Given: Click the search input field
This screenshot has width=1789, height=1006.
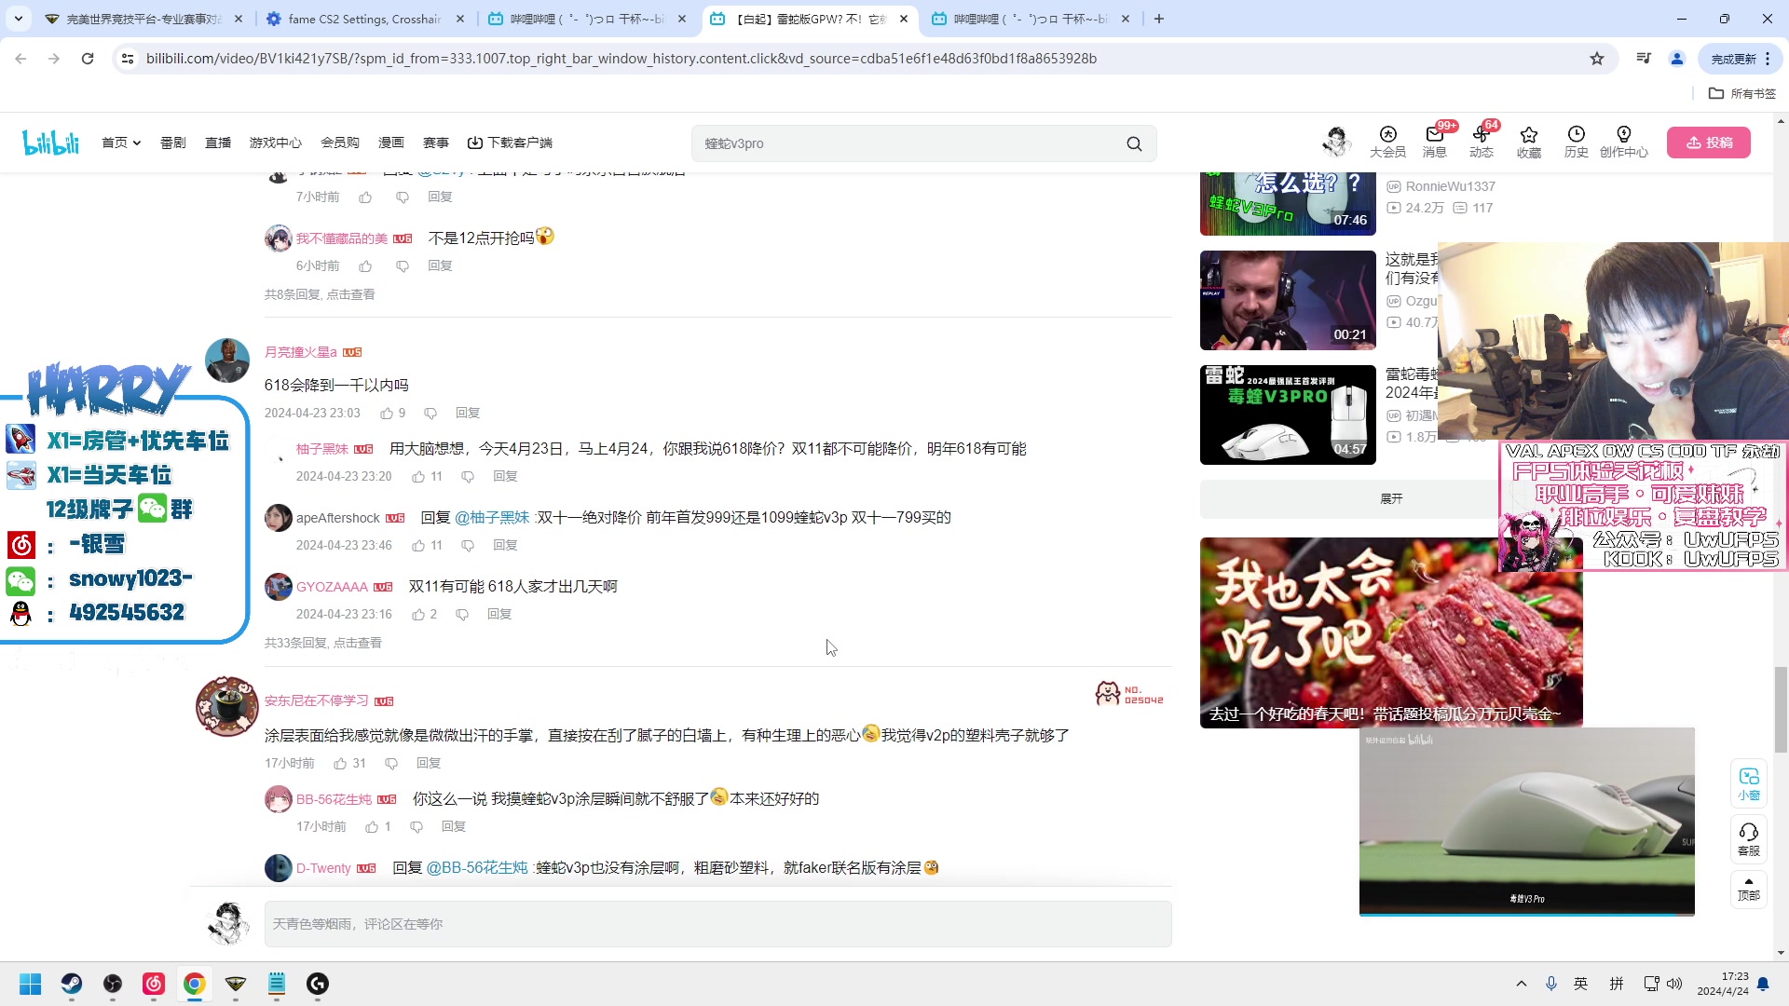Looking at the screenshot, I should click(908, 143).
